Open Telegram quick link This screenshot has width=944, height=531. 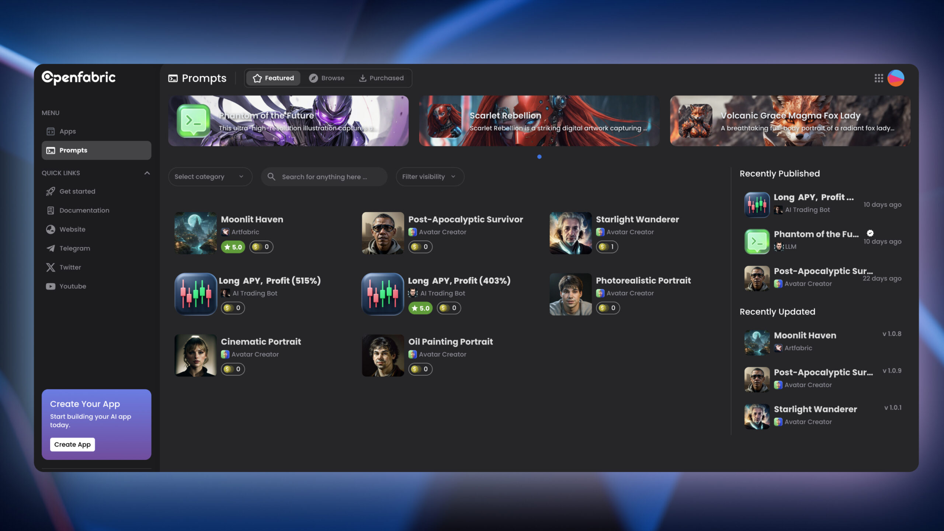(74, 248)
